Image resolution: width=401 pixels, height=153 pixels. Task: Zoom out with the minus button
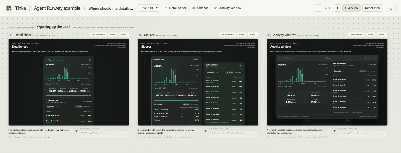coord(318,8)
